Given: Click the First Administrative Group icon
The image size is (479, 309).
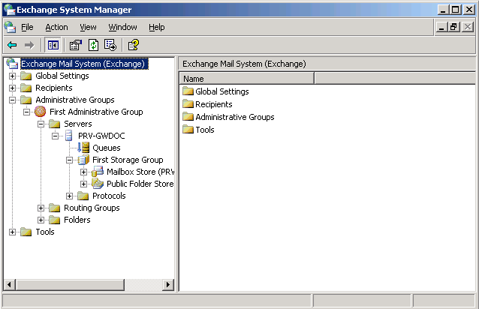Looking at the screenshot, I should (x=40, y=112).
